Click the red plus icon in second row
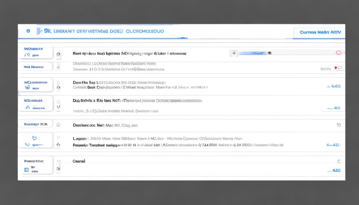 336,68
